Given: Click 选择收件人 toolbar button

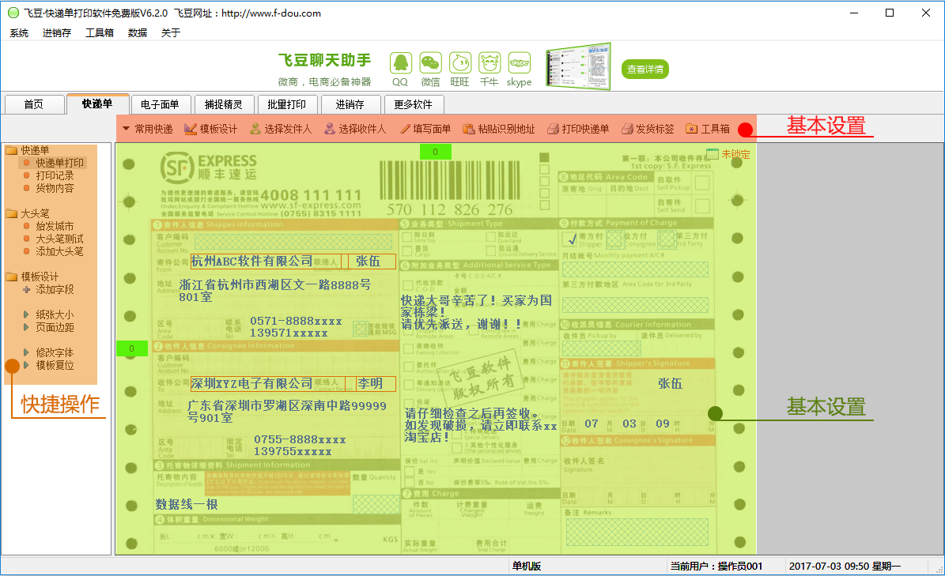Looking at the screenshot, I should [x=355, y=129].
